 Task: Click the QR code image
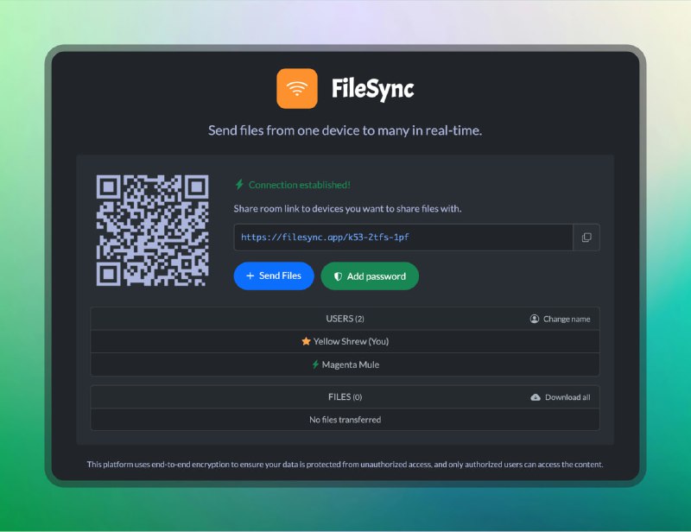(x=152, y=228)
